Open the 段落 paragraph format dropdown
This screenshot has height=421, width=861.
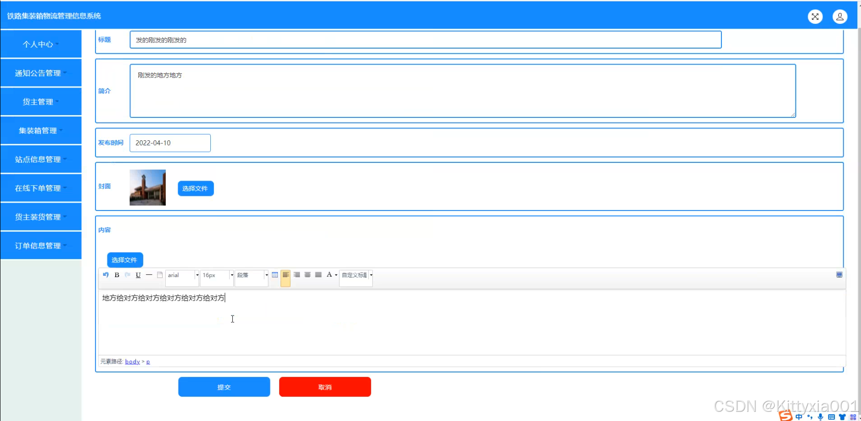[x=251, y=275]
